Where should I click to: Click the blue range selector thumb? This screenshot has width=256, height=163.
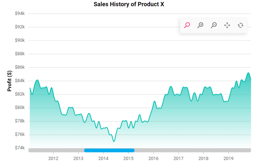tap(109, 150)
